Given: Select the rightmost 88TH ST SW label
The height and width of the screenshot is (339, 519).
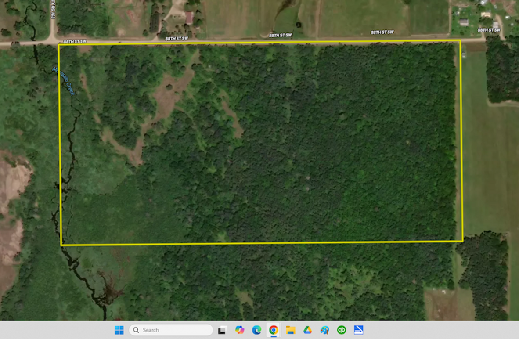Looking at the screenshot, I should [489, 30].
